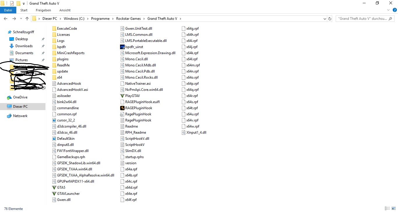Switch to large icons view in status bar
The width and height of the screenshot is (398, 212).
click(393, 209)
